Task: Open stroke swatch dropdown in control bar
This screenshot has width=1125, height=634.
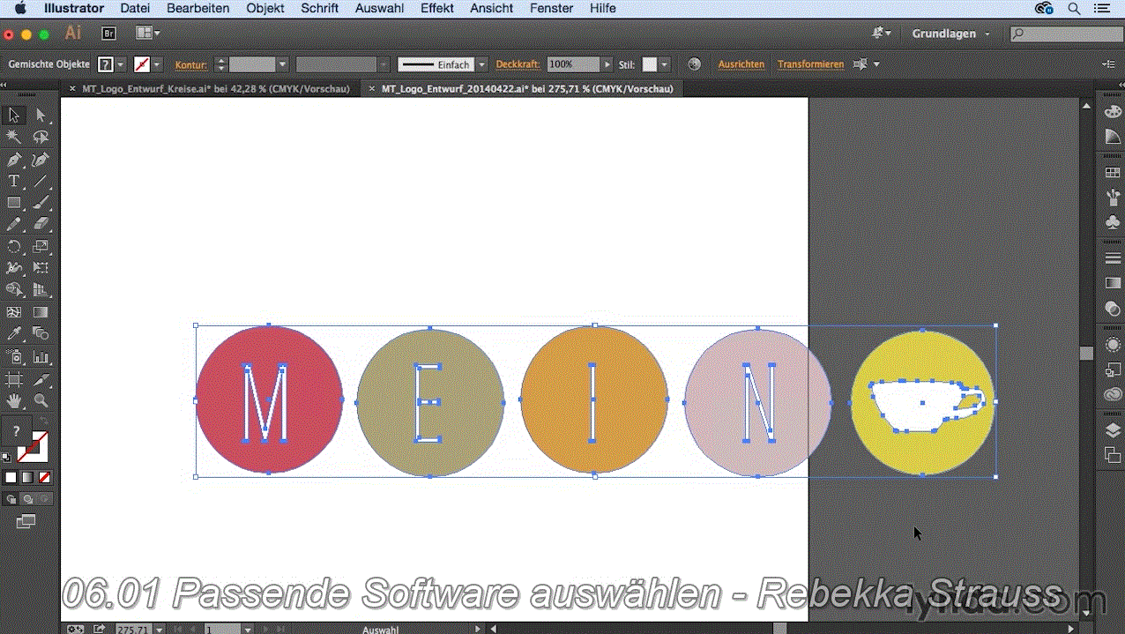Action: pyautogui.click(x=157, y=64)
